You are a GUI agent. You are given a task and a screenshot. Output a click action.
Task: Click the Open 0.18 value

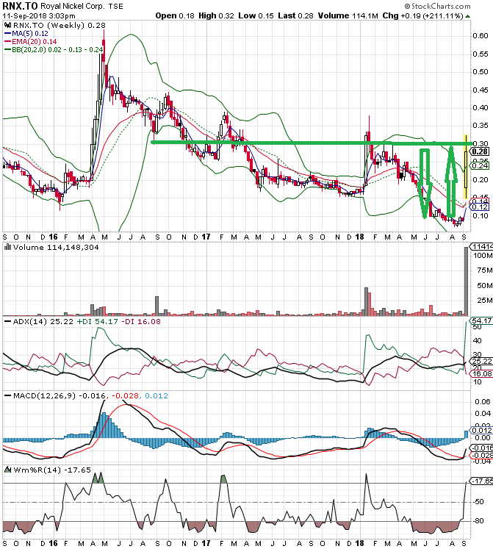[x=175, y=15]
